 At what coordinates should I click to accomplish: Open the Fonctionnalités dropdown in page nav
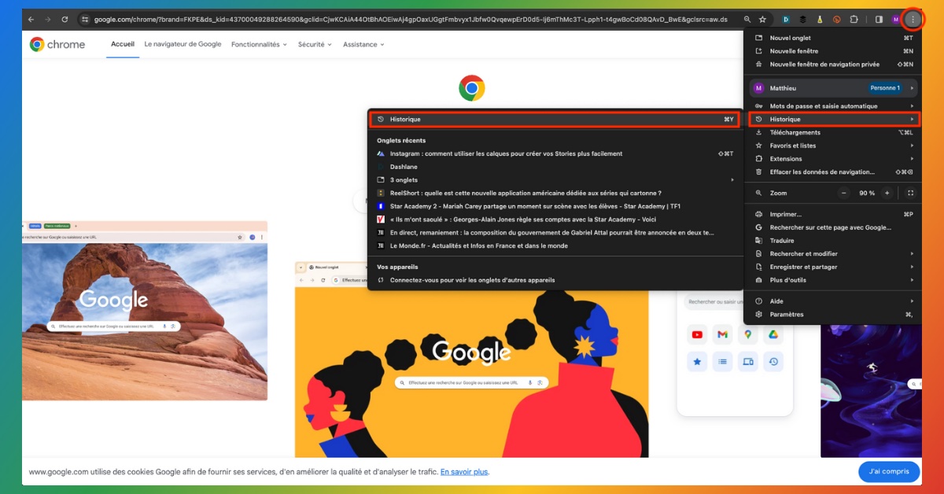click(260, 45)
